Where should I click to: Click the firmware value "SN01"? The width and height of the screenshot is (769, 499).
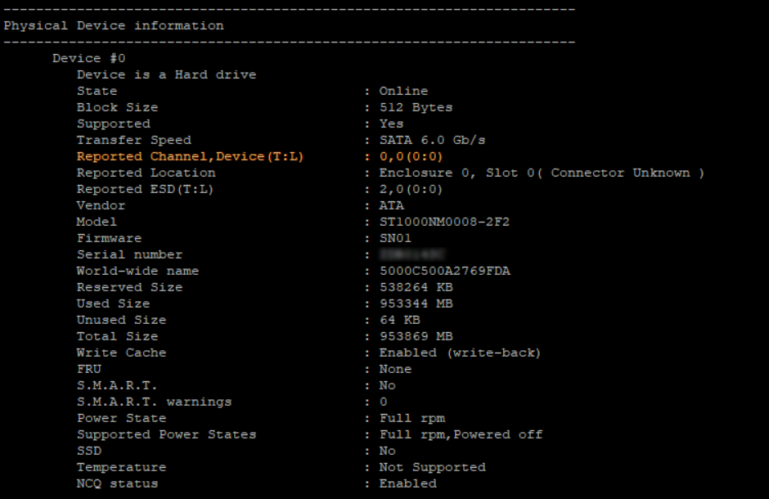(395, 238)
